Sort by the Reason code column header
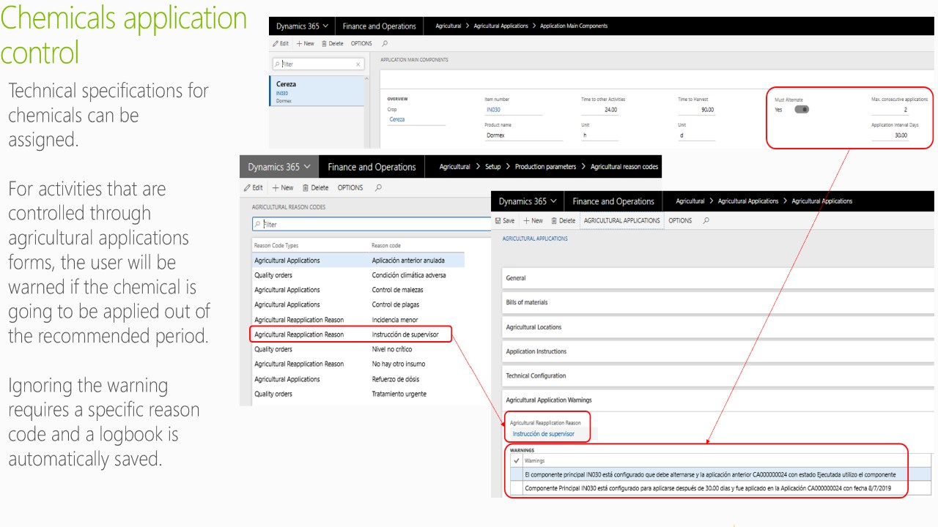938x527 pixels. click(386, 246)
